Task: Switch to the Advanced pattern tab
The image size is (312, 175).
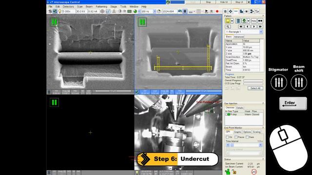Action: [239, 37]
